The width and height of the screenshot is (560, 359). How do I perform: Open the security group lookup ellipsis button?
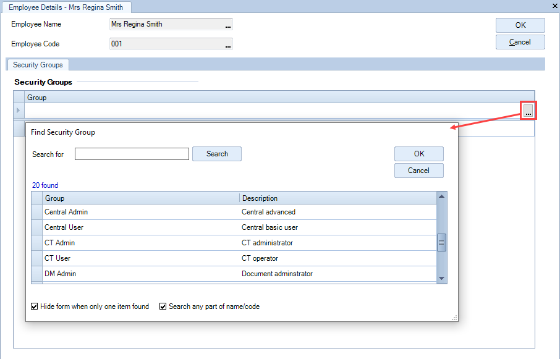(x=528, y=110)
